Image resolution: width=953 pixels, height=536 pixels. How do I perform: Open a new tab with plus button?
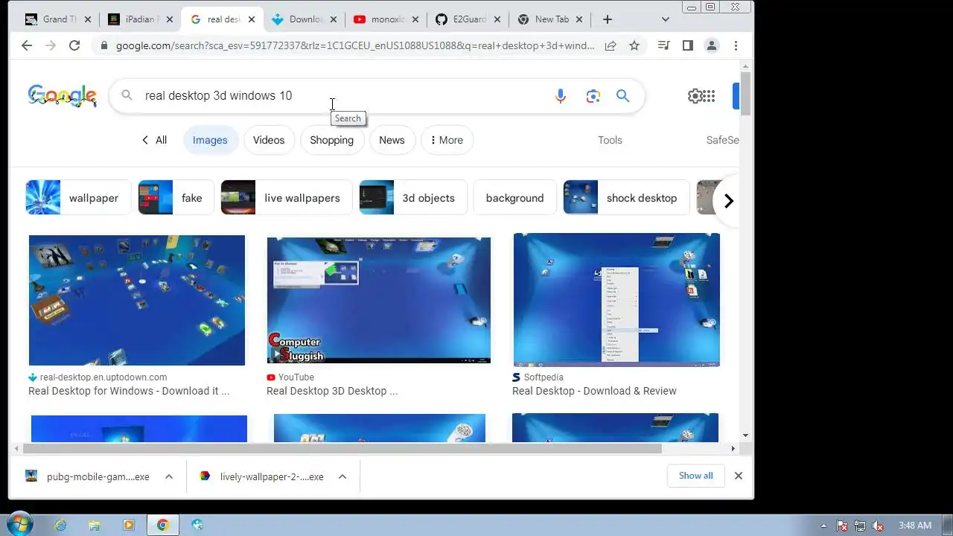point(608,19)
